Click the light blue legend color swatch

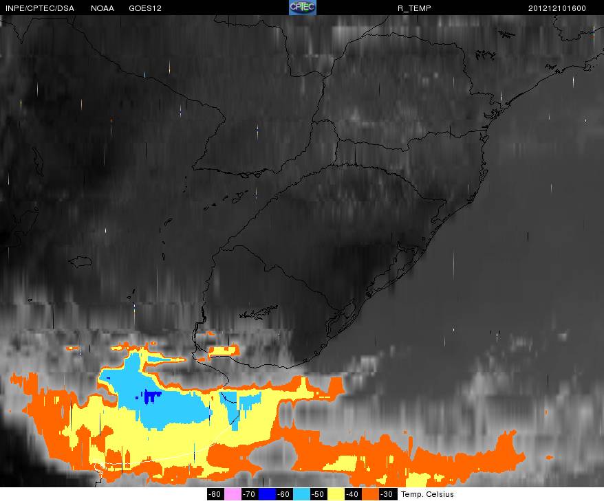(x=301, y=494)
